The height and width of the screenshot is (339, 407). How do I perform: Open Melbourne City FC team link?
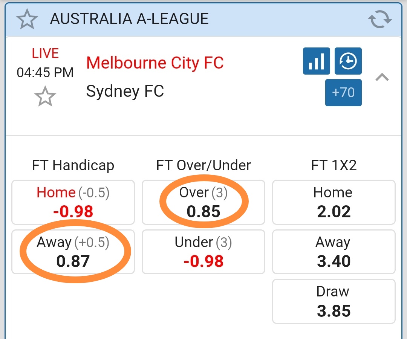coord(155,63)
